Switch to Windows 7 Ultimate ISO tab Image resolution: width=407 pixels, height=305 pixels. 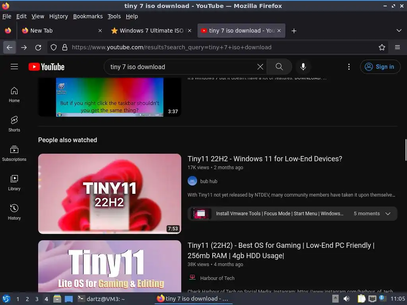pos(151,31)
